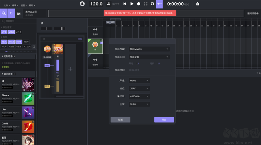Adjust the track volume slider handle
Image resolution: width=261 pixels, height=145 pixels.
click(x=62, y=29)
